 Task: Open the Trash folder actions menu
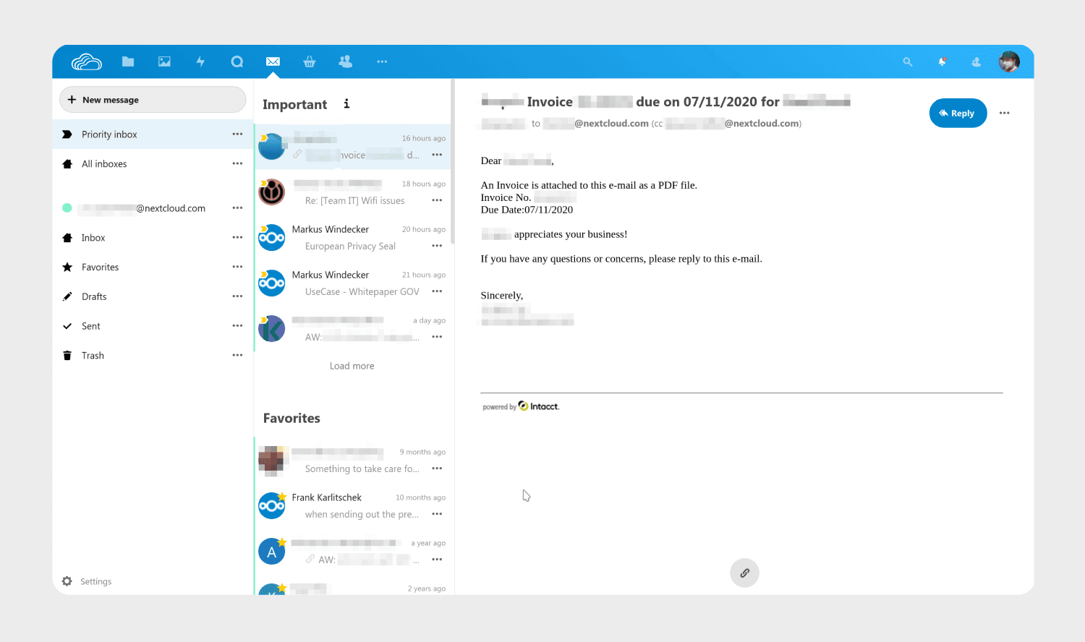[x=237, y=355]
